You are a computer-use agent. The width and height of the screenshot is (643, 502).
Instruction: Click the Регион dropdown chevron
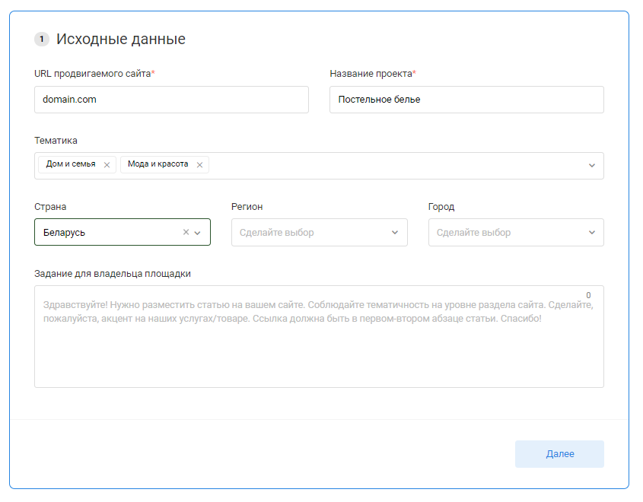pyautogui.click(x=395, y=233)
